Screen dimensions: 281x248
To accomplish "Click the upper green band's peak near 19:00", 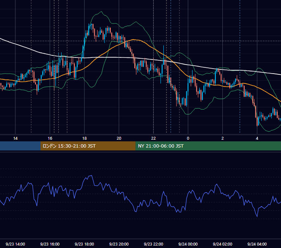I will [101, 12].
